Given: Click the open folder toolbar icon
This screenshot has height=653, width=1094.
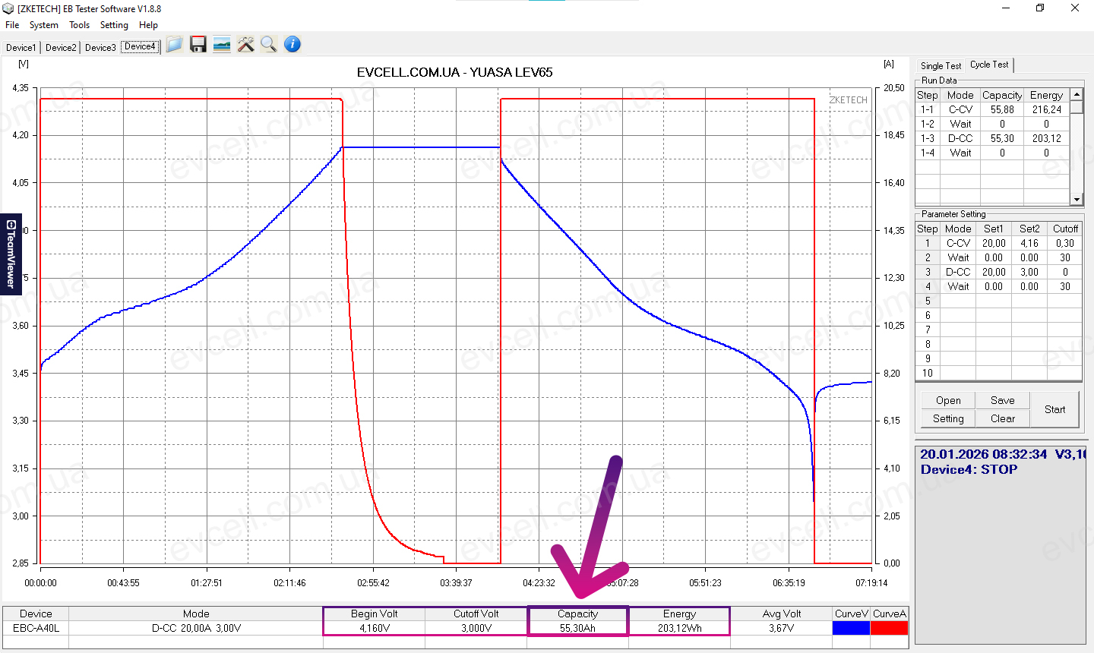Looking at the screenshot, I should pyautogui.click(x=174, y=45).
